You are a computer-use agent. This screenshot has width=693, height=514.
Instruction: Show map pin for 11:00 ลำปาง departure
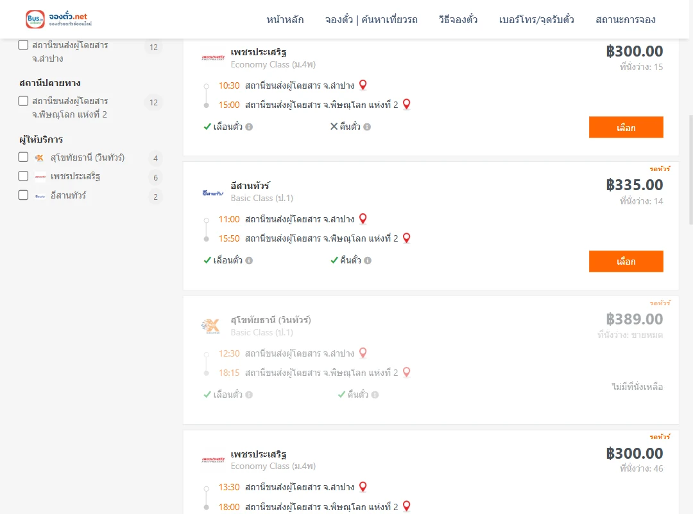click(x=363, y=218)
